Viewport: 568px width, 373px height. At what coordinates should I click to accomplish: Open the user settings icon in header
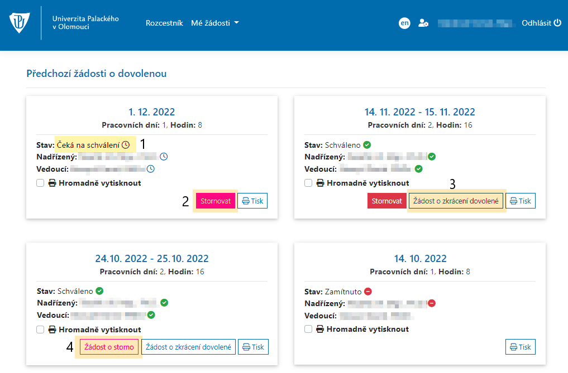(x=423, y=23)
